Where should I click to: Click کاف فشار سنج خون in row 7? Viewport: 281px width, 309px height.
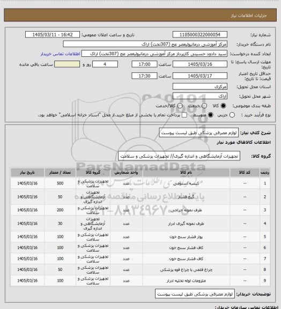click(x=186, y=259)
